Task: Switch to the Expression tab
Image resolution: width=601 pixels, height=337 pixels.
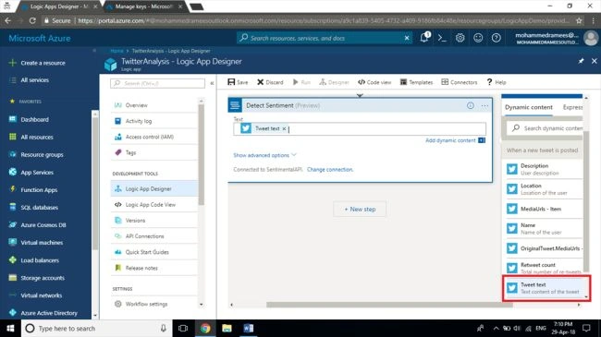Action: [572, 107]
